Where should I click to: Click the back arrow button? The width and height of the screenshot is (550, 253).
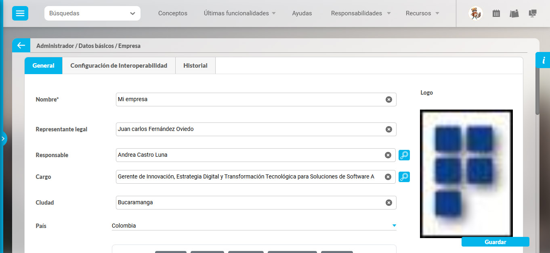tap(21, 46)
